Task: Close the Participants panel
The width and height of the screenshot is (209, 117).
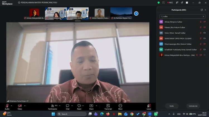Action: (205, 10)
